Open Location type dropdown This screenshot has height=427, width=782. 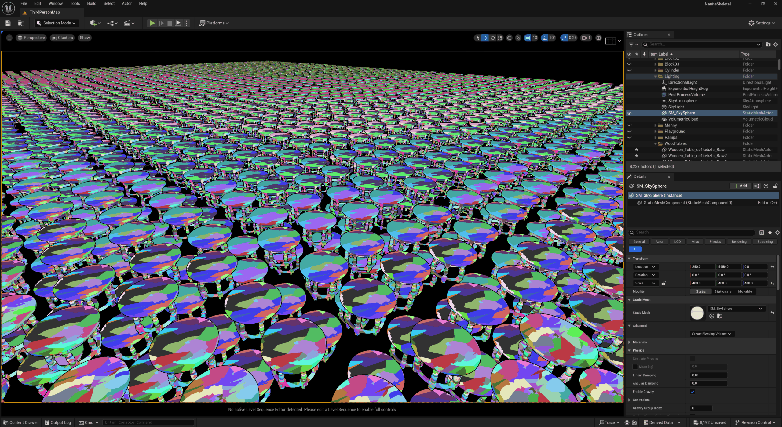(x=645, y=267)
